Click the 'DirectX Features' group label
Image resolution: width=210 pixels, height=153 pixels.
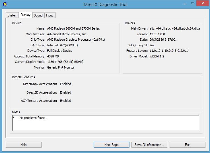pyautogui.click(x=23, y=77)
